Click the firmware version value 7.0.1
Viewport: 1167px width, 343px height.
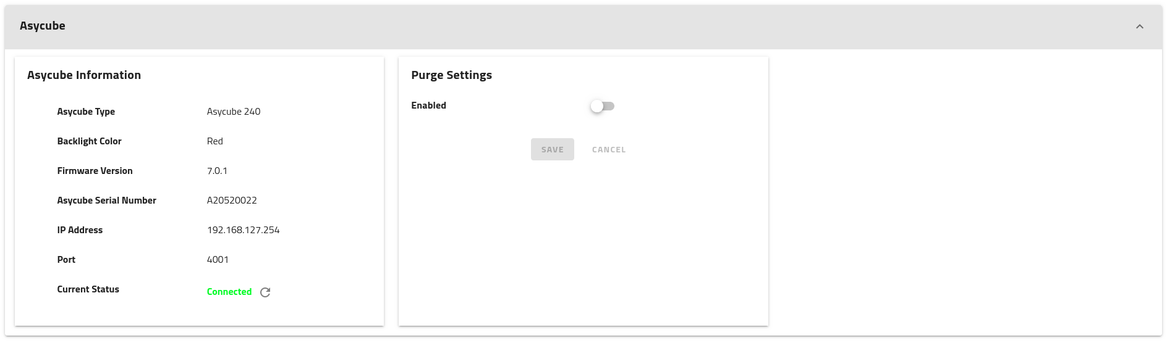tap(217, 171)
